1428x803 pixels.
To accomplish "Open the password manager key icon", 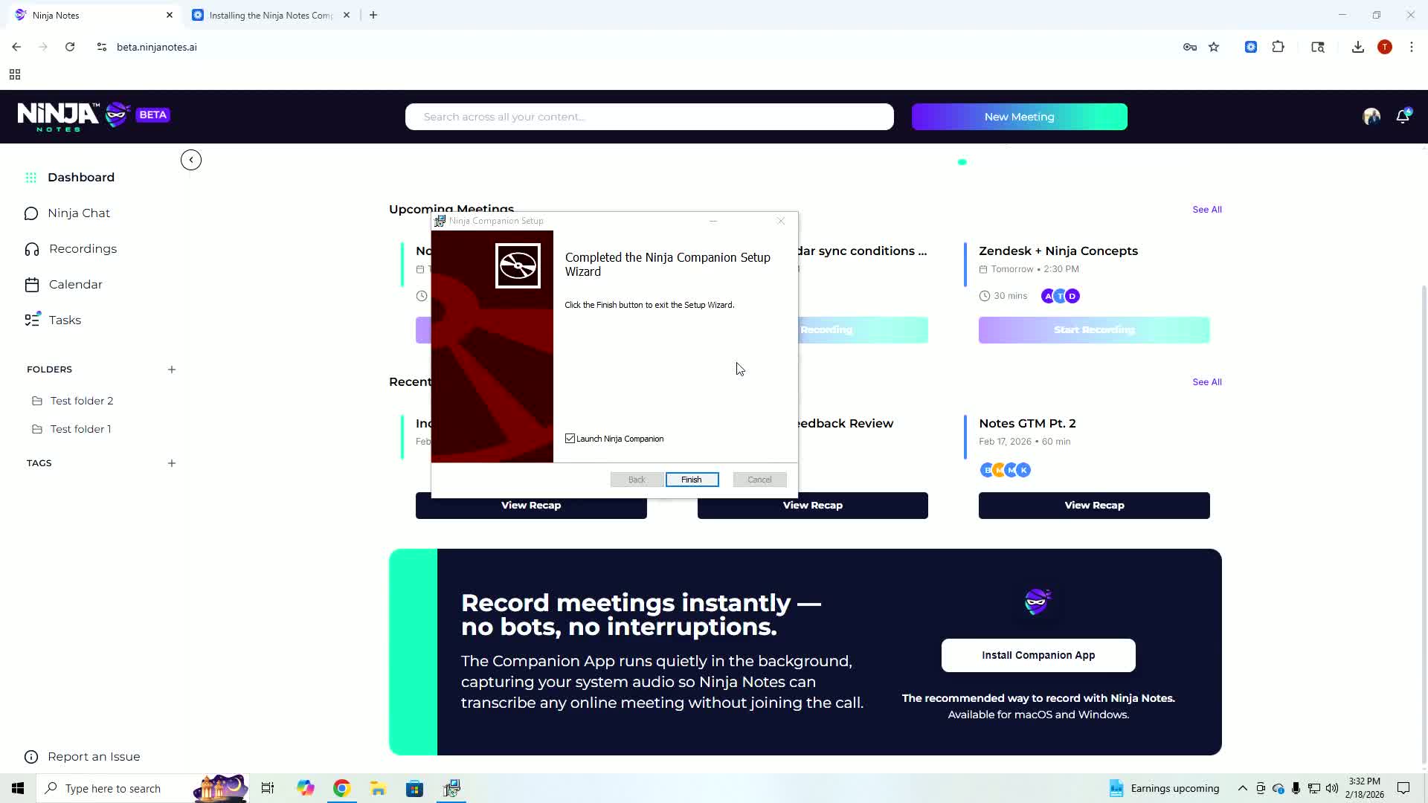I will pyautogui.click(x=1190, y=47).
